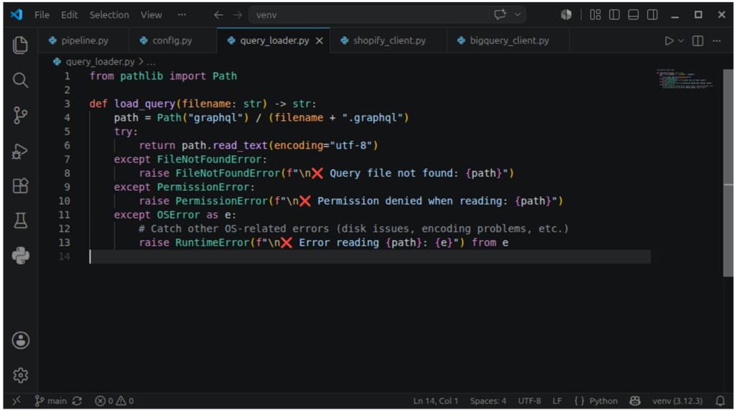Toggle the primary side bar
The image size is (734, 410).
point(614,15)
